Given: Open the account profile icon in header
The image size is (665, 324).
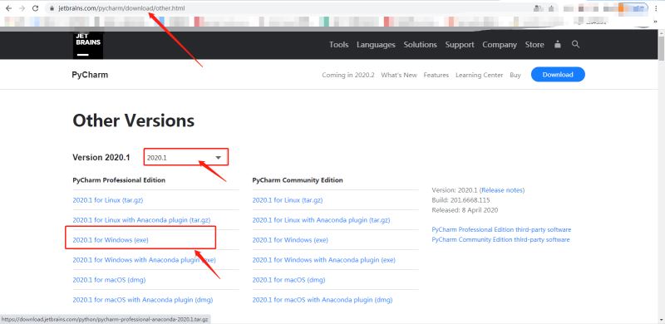Looking at the screenshot, I should [558, 45].
